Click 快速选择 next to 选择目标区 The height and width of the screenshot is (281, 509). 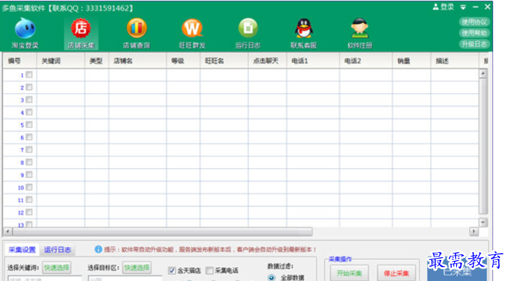coord(137,268)
